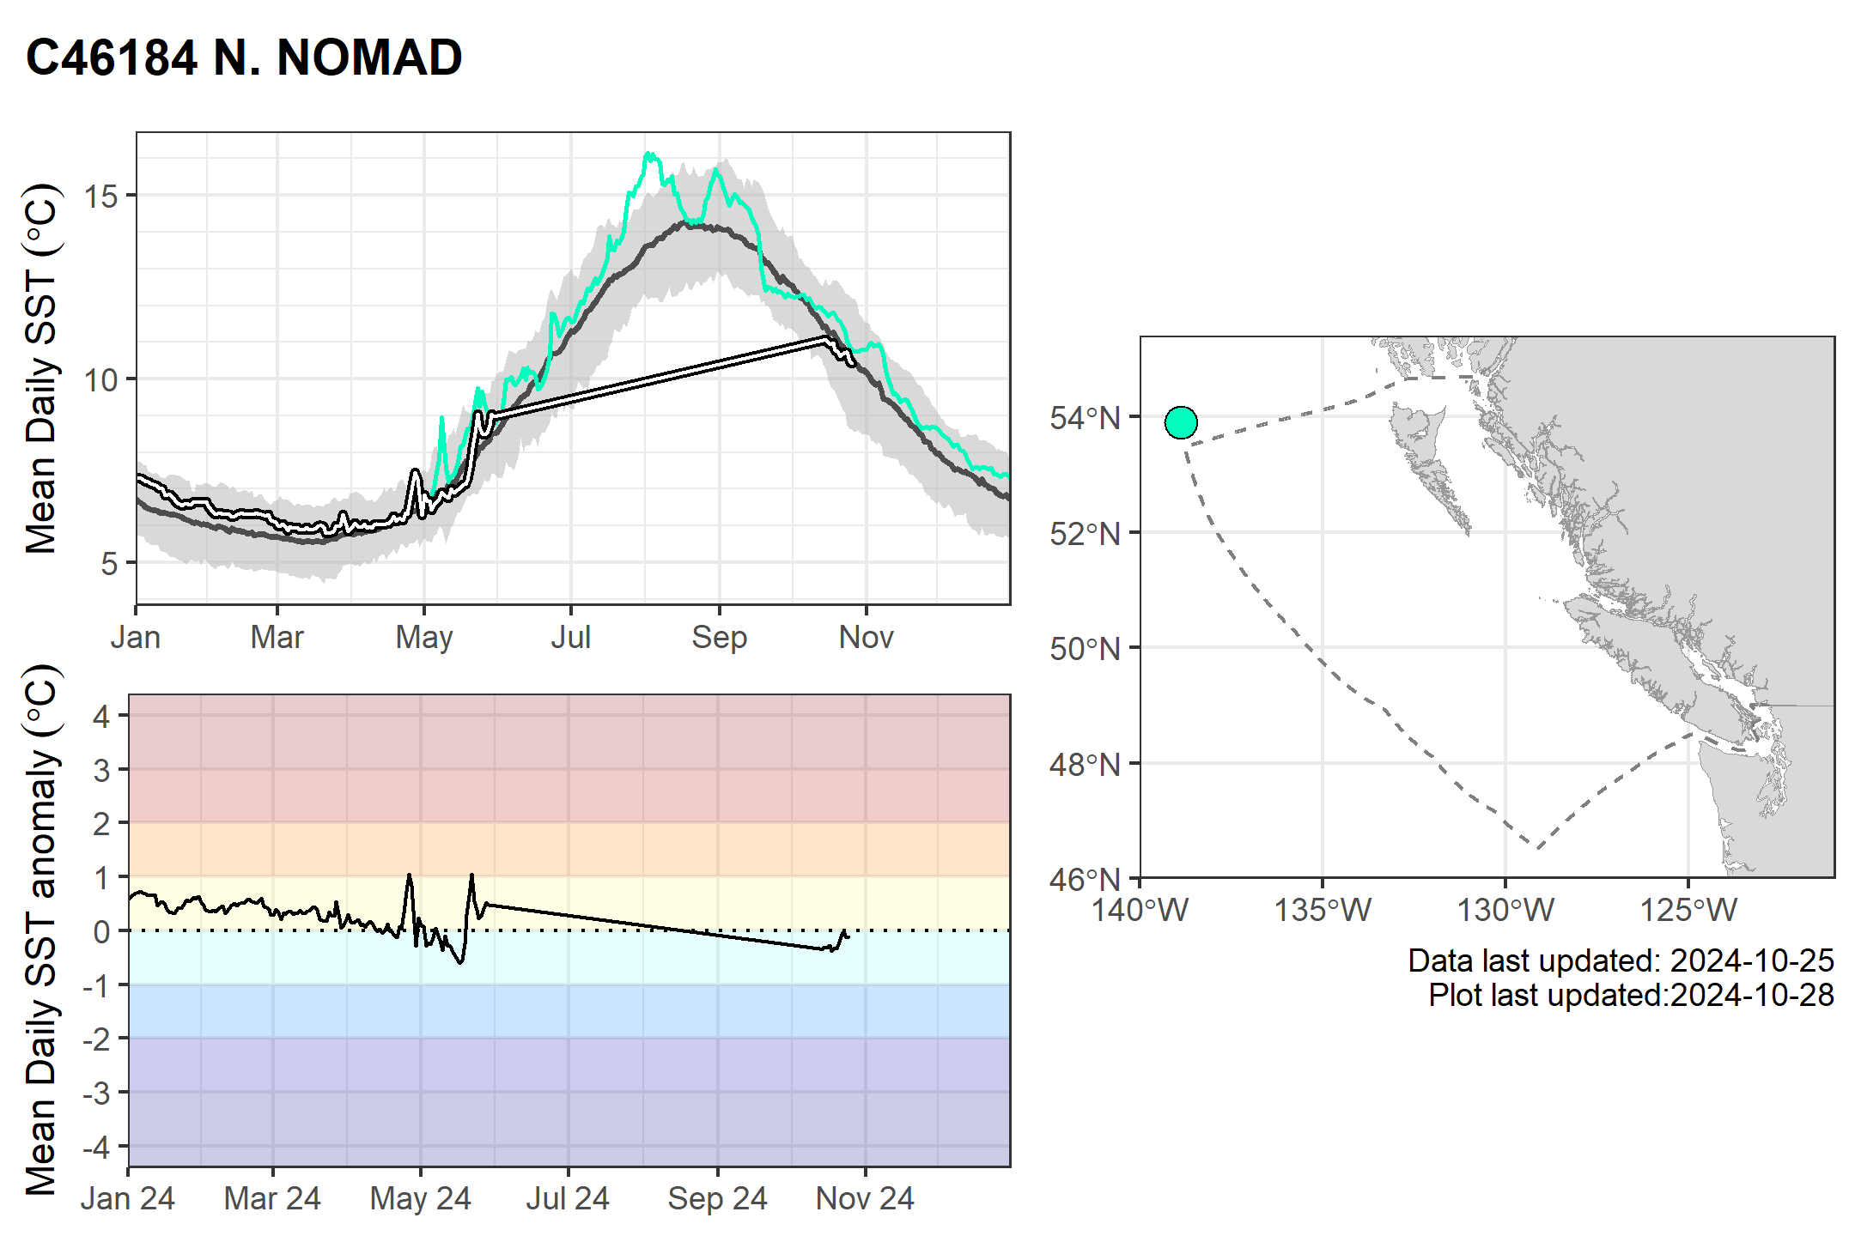Select the green buoy marker on the map
Image resolution: width=1855 pixels, height=1236 pixels.
pyautogui.click(x=1181, y=422)
